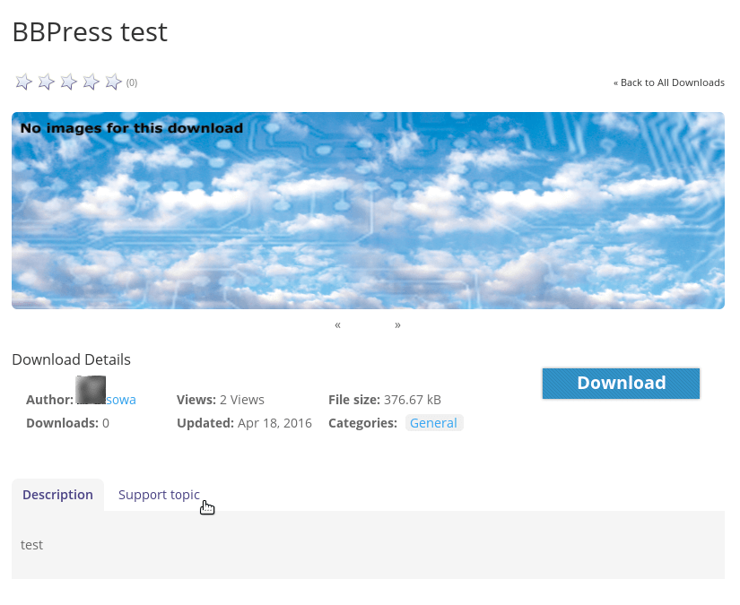
Task: Open the Description tab
Action: [57, 495]
